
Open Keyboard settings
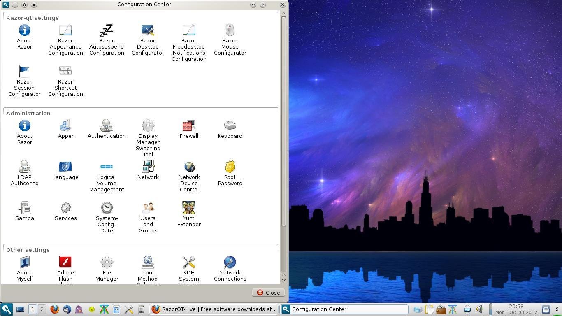point(230,129)
